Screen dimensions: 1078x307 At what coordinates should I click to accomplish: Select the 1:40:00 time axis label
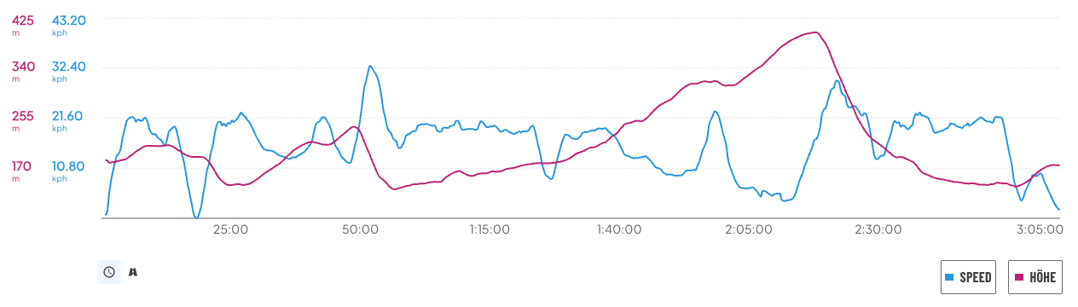[x=618, y=229]
